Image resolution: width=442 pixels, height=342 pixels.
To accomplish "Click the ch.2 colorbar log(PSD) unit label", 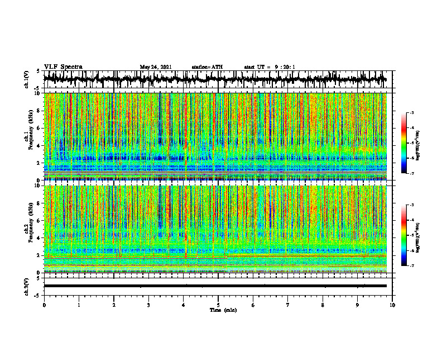I will (x=419, y=237).
